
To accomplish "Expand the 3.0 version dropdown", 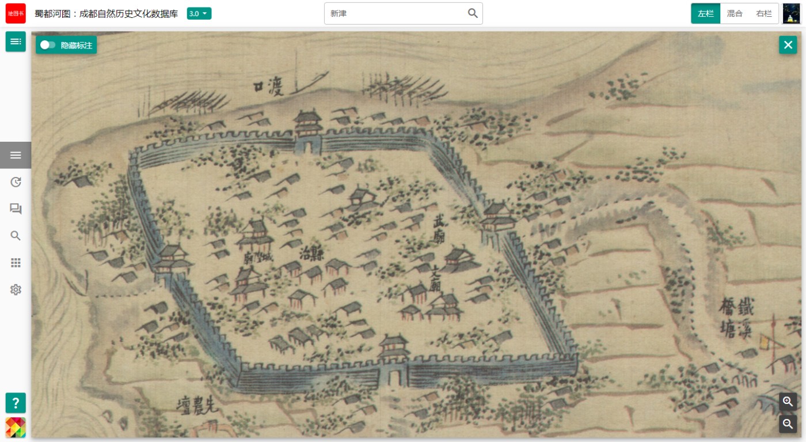I will point(199,13).
